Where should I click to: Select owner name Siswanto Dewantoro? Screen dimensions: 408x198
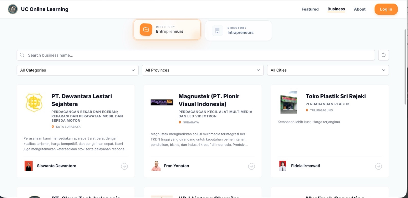point(57,166)
